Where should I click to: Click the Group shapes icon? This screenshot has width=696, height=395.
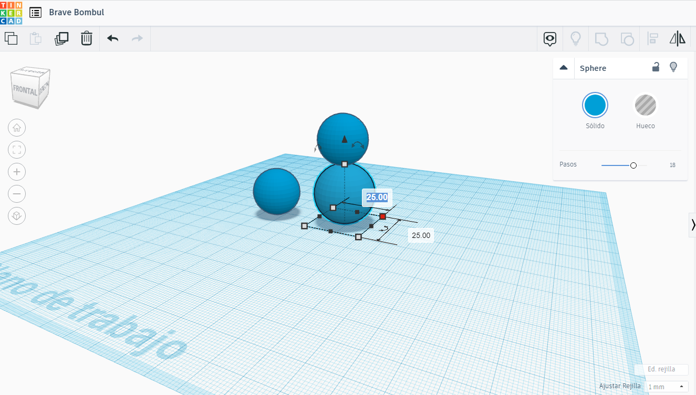coord(601,38)
